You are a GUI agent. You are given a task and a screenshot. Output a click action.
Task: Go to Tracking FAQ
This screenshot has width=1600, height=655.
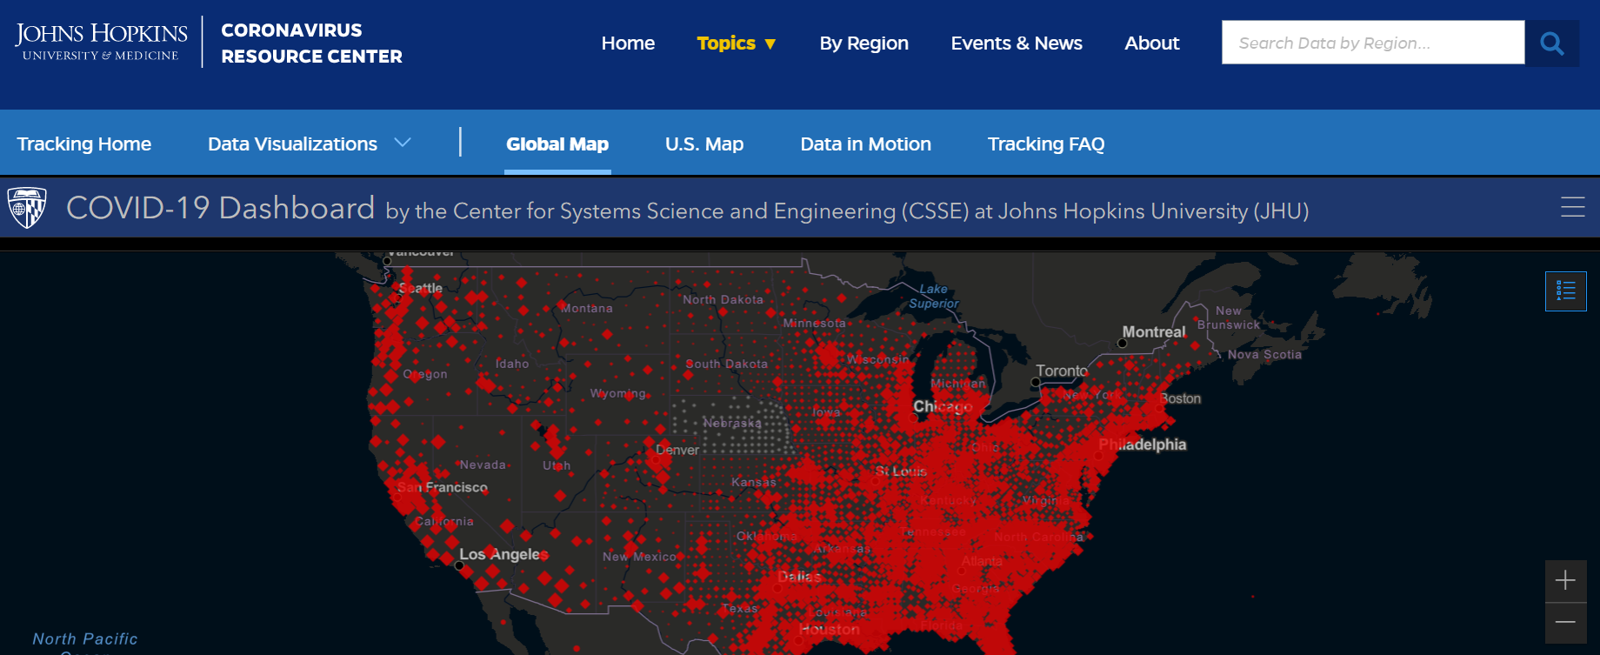click(1045, 144)
